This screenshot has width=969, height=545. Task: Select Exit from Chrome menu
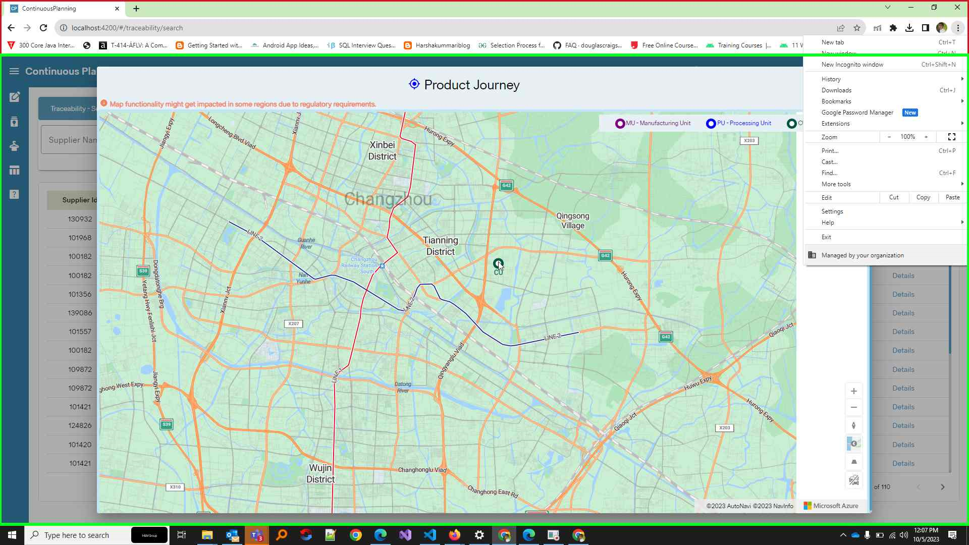pyautogui.click(x=886, y=237)
